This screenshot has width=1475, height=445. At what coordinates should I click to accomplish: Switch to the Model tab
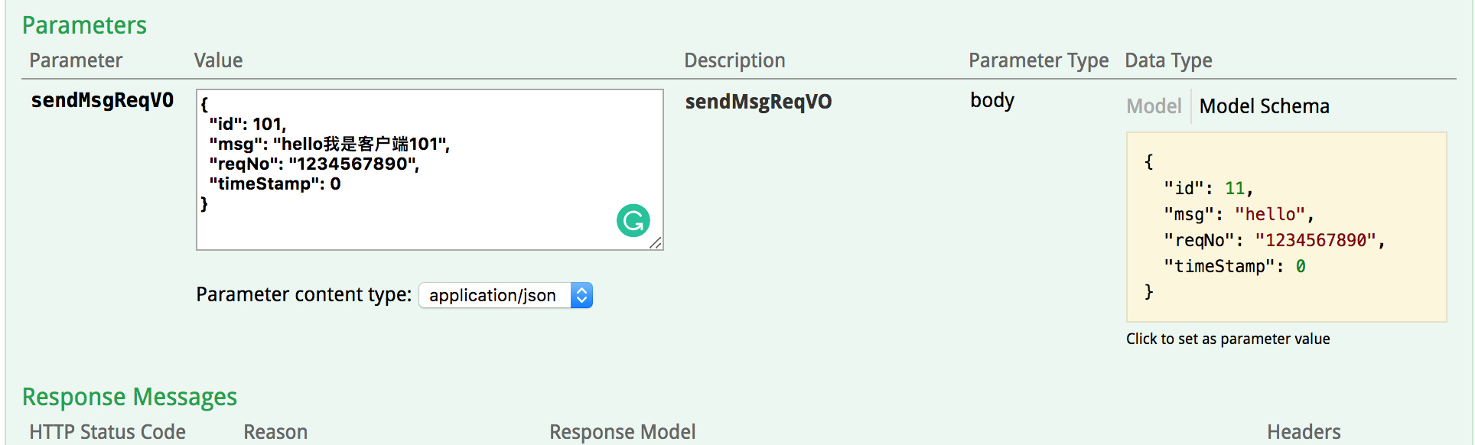[x=1154, y=106]
